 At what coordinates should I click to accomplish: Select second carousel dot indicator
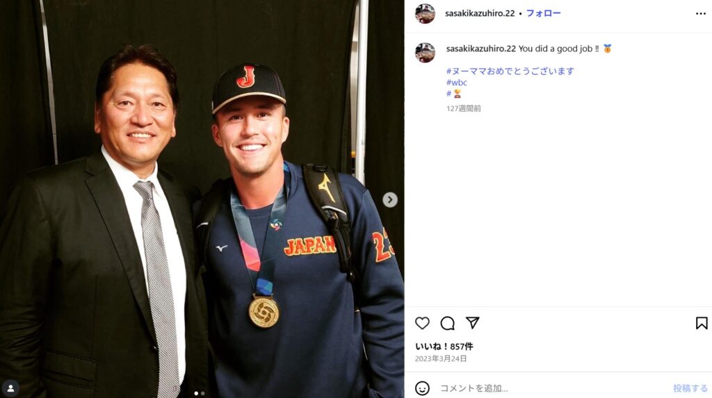click(x=202, y=393)
